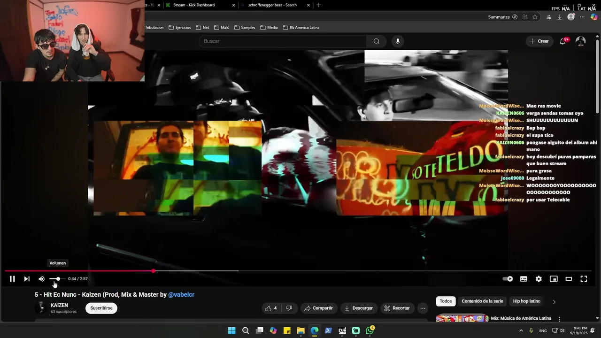This screenshot has height=338, width=601.
Task: Show more filter chips with arrow
Action: (x=554, y=302)
